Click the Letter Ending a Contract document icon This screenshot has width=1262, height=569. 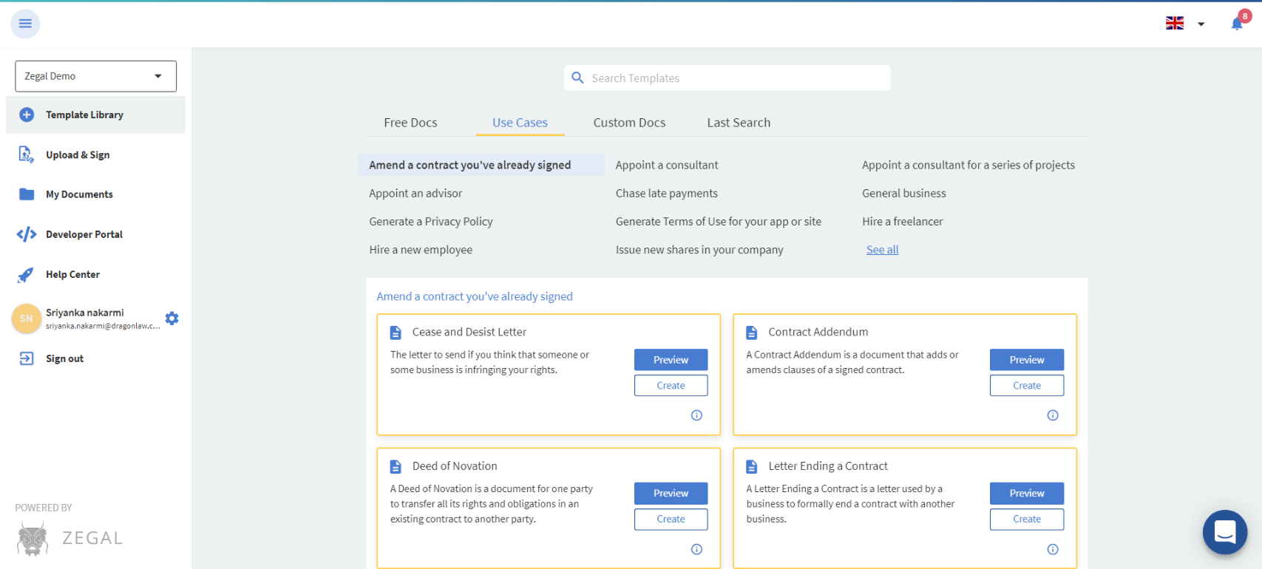752,466
